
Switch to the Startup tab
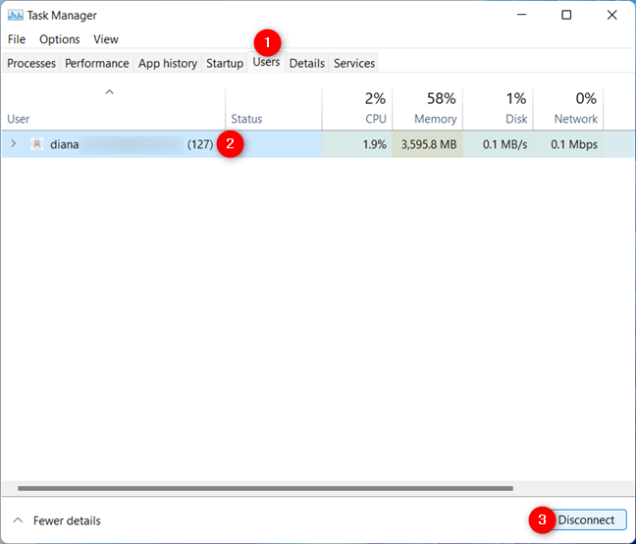225,63
